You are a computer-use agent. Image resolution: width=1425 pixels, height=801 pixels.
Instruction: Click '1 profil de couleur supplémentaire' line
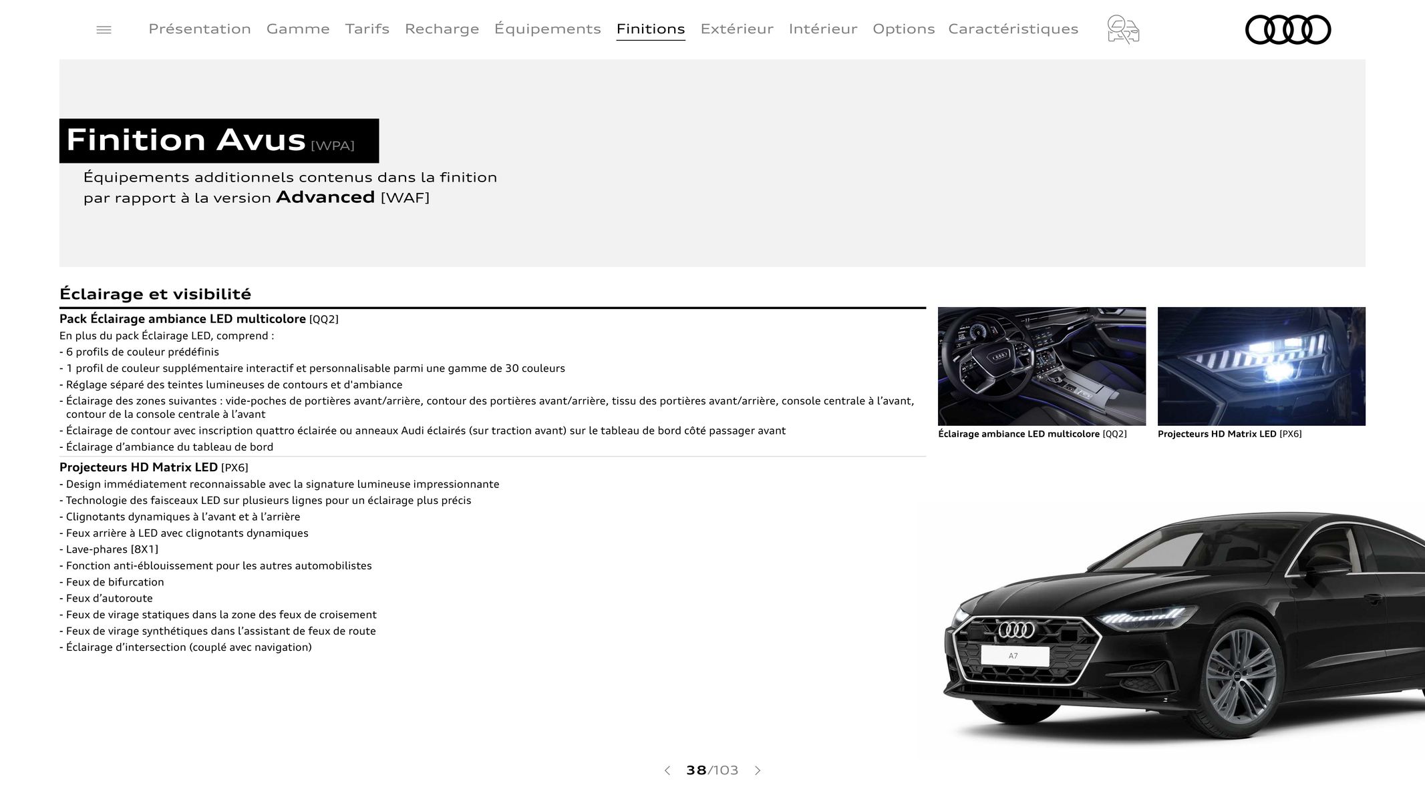click(312, 368)
